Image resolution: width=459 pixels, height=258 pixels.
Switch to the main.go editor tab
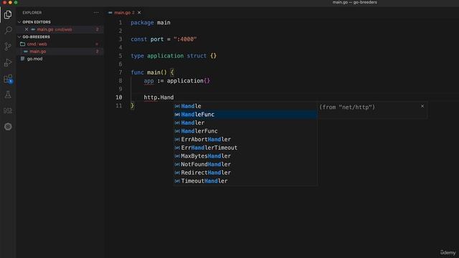(x=123, y=13)
